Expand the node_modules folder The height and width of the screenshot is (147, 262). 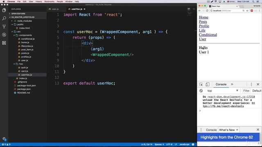[25, 21]
